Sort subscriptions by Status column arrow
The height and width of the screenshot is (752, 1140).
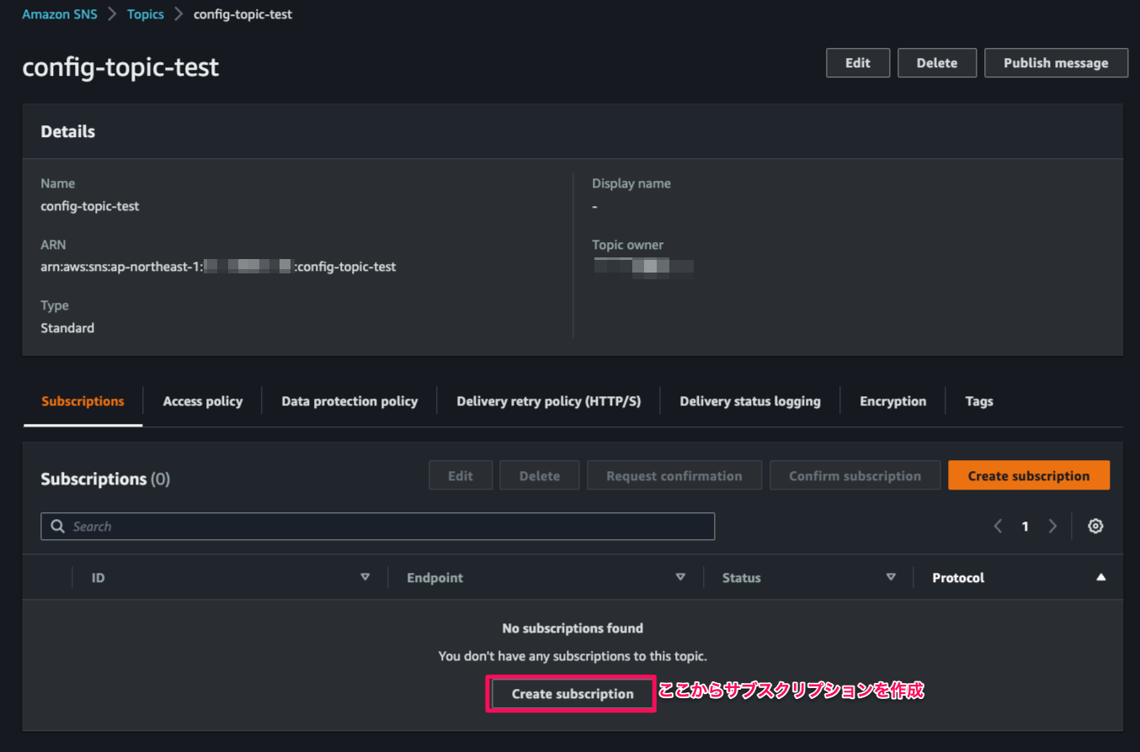[891, 577]
